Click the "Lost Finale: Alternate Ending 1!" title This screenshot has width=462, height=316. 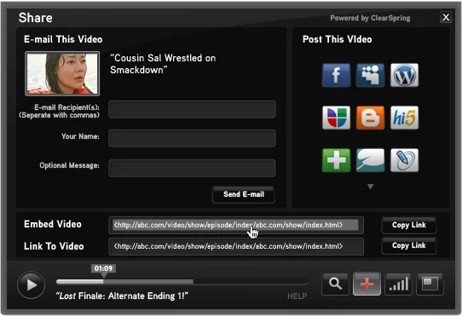[122, 296]
